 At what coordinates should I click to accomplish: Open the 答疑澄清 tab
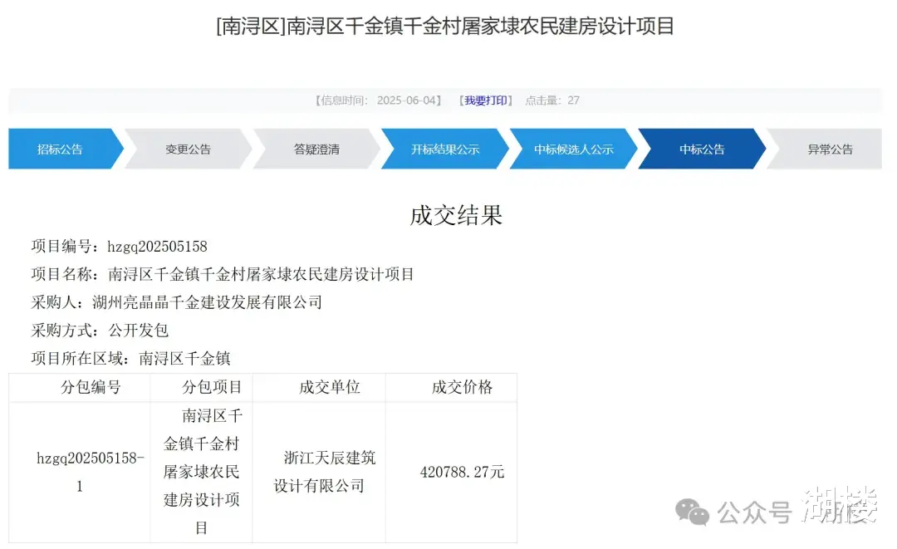click(316, 150)
